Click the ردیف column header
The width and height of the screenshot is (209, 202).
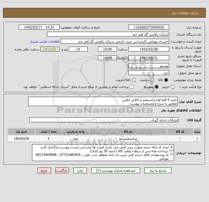coord(197,132)
